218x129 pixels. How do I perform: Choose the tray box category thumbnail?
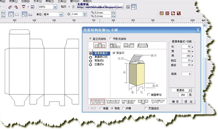pyautogui.click(x=143, y=45)
